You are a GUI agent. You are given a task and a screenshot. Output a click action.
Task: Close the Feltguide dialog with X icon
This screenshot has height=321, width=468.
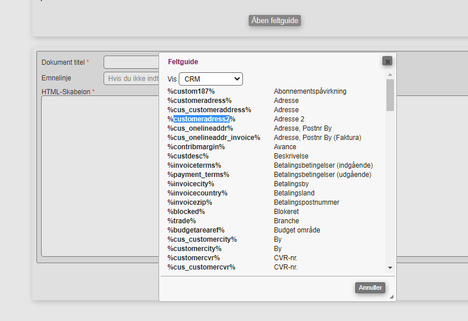[x=387, y=61]
